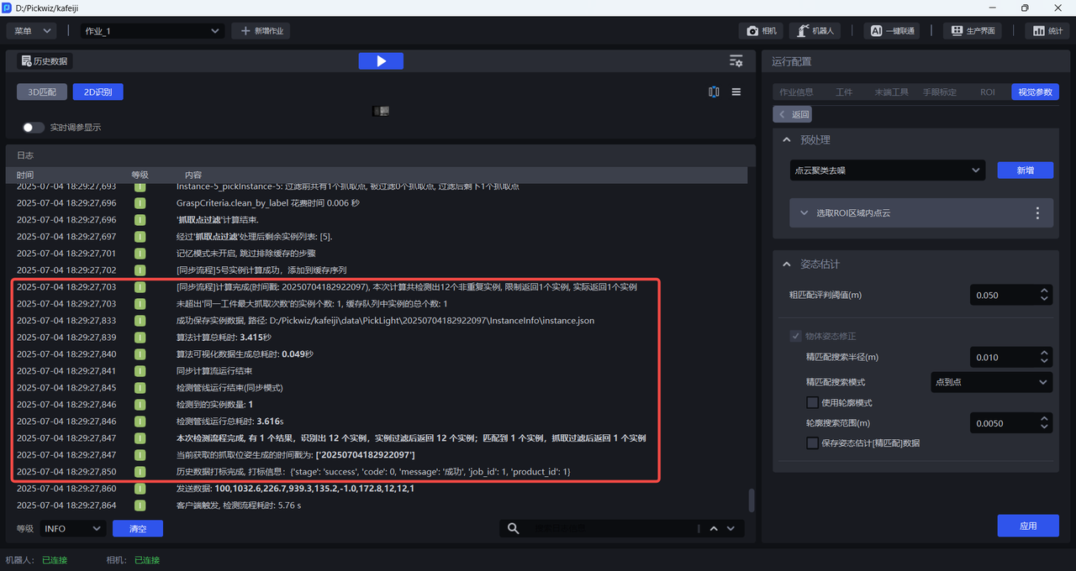Open 历史数据 history data
This screenshot has height=571, width=1076.
pyautogui.click(x=45, y=61)
